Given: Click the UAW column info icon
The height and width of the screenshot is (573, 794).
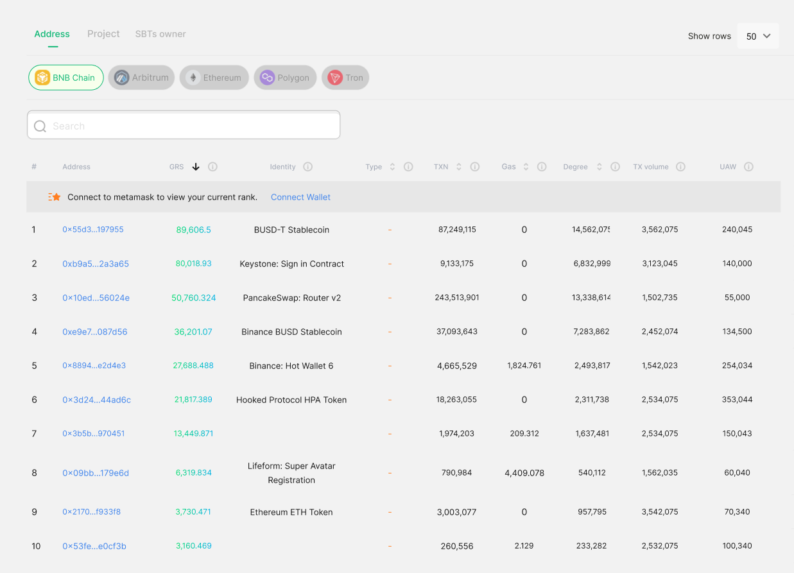Looking at the screenshot, I should tap(748, 167).
